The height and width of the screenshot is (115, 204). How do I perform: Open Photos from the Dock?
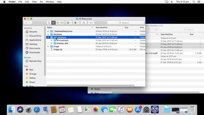(96, 109)
